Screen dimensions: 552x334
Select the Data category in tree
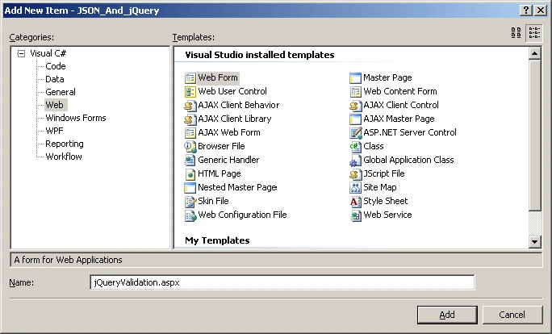pos(55,79)
